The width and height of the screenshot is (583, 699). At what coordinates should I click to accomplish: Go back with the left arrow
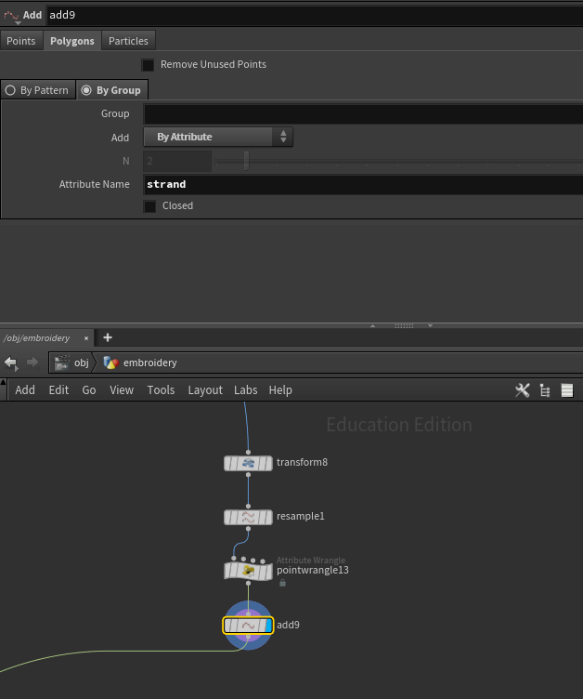click(x=11, y=363)
